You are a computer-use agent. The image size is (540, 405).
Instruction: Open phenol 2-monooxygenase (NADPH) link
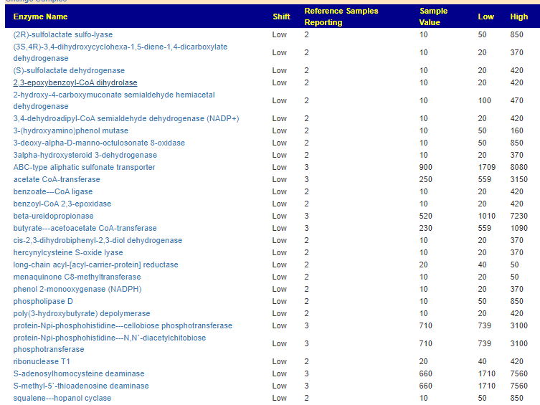(x=77, y=289)
